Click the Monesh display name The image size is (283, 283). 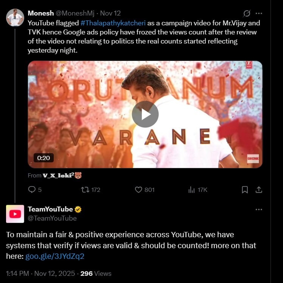[40, 13]
